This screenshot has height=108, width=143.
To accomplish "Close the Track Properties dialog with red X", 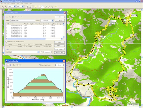I will pos(65,13).
